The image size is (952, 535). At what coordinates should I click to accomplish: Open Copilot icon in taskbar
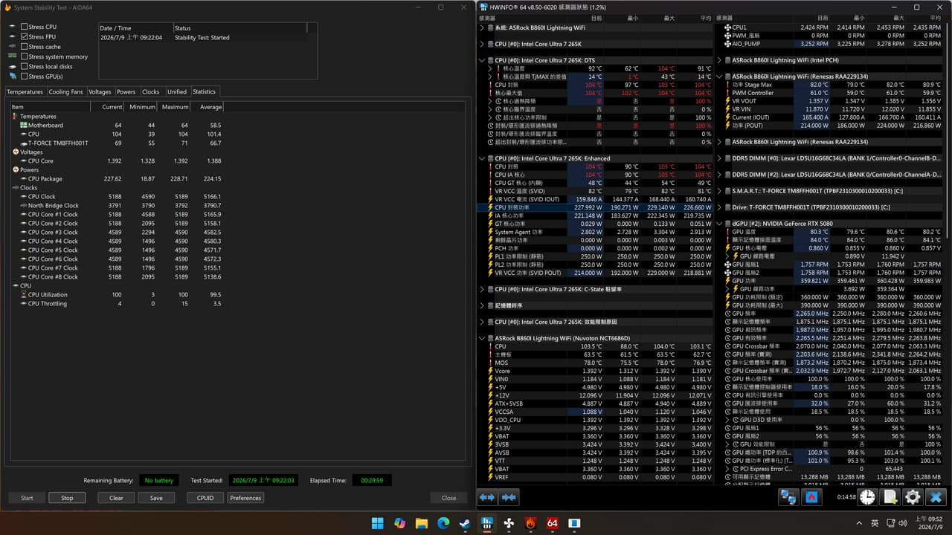(399, 523)
